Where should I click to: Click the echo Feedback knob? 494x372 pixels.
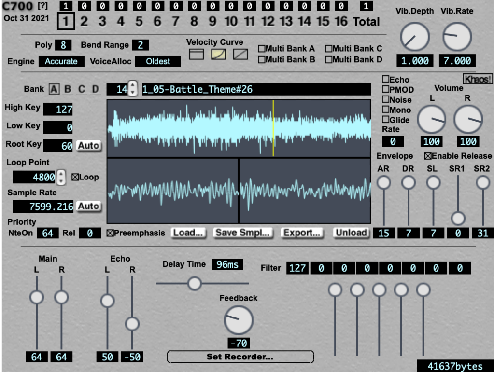(239, 320)
